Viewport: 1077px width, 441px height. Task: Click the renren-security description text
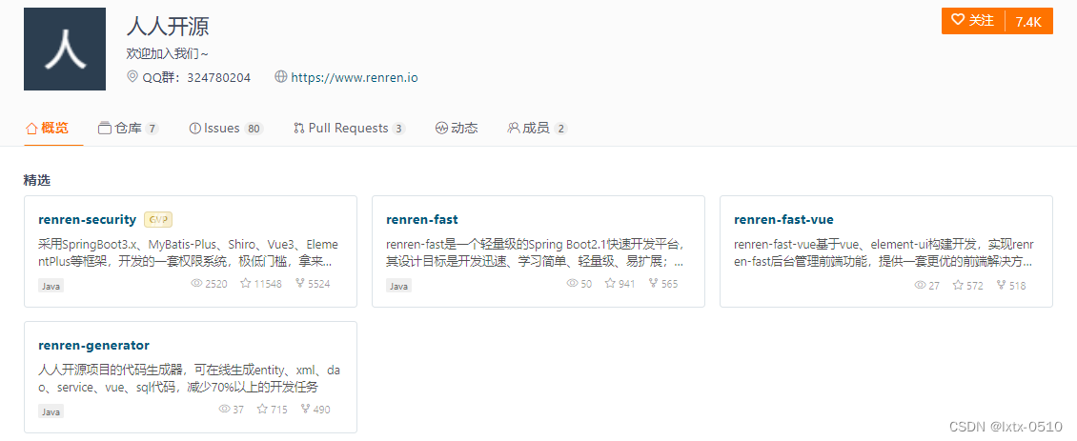pos(189,253)
